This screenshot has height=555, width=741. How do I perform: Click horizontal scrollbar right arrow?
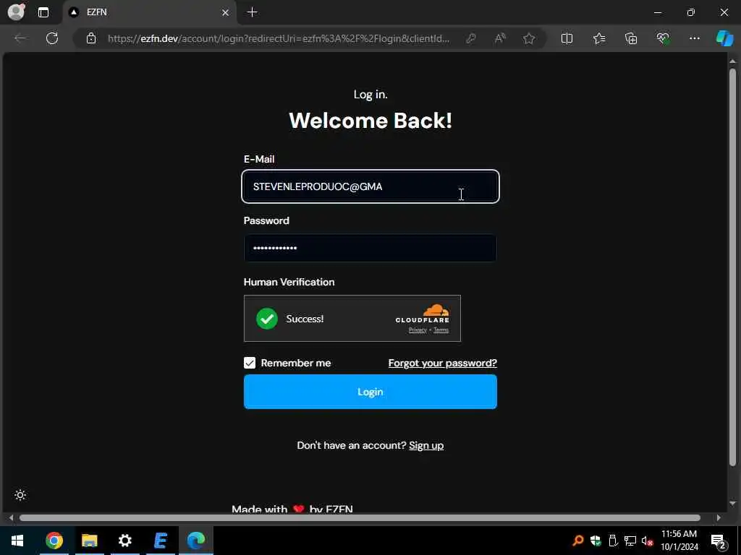(719, 517)
